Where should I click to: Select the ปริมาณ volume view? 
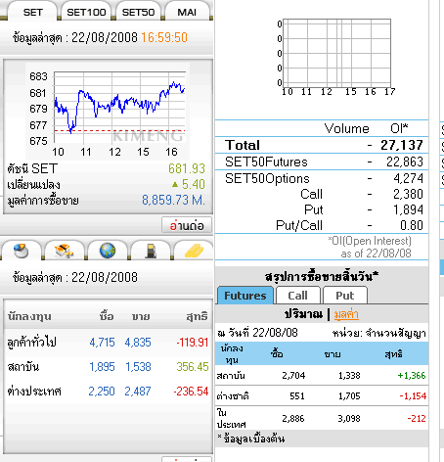point(303,314)
